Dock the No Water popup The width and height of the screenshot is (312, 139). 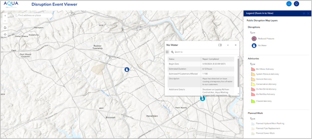(220, 45)
